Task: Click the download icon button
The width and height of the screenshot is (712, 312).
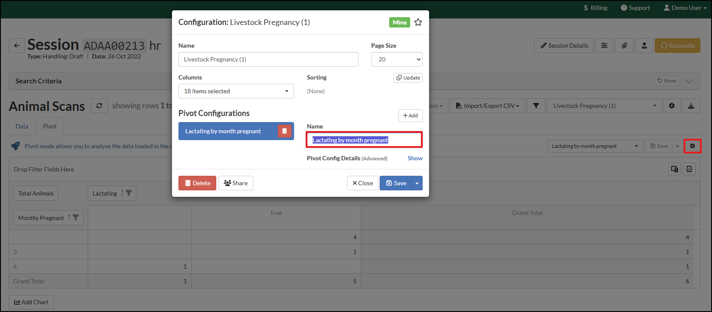Action: (x=691, y=106)
